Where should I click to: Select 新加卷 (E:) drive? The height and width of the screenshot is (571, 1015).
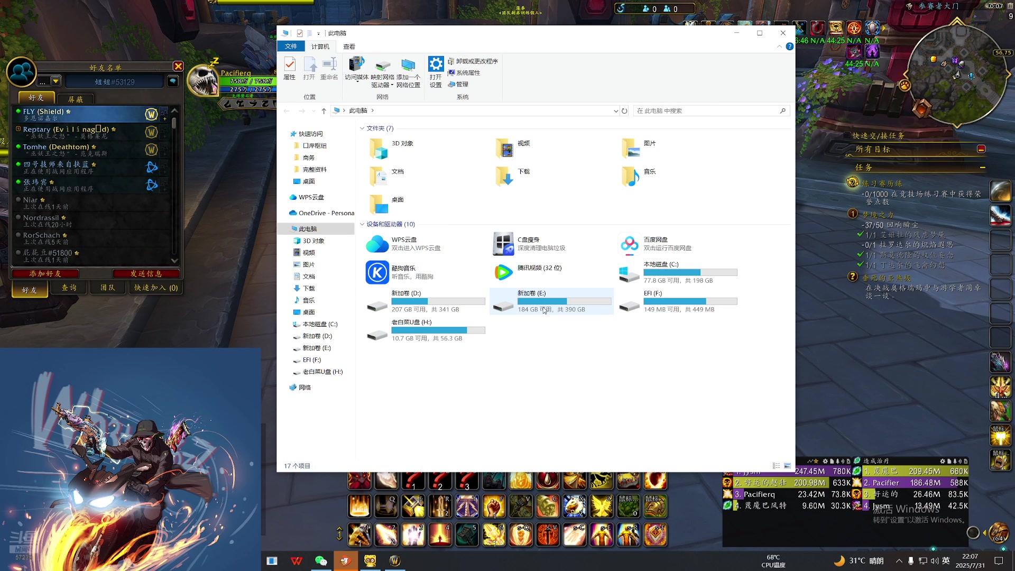click(x=552, y=301)
